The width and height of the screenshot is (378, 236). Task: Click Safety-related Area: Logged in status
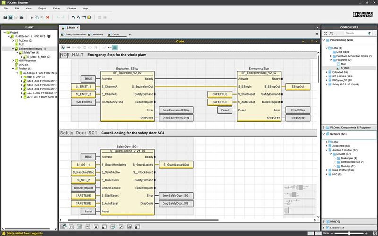click(x=22, y=233)
